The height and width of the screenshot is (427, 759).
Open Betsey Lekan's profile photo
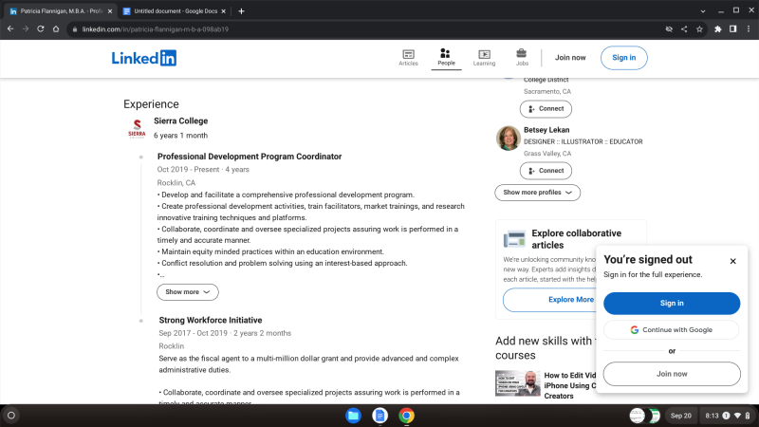click(x=508, y=138)
